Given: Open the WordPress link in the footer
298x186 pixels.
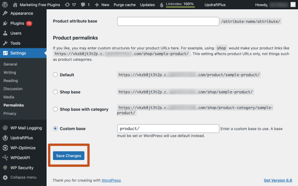Looking at the screenshot, I should pos(111,180).
